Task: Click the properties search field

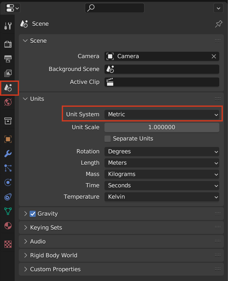Action: coord(115,8)
